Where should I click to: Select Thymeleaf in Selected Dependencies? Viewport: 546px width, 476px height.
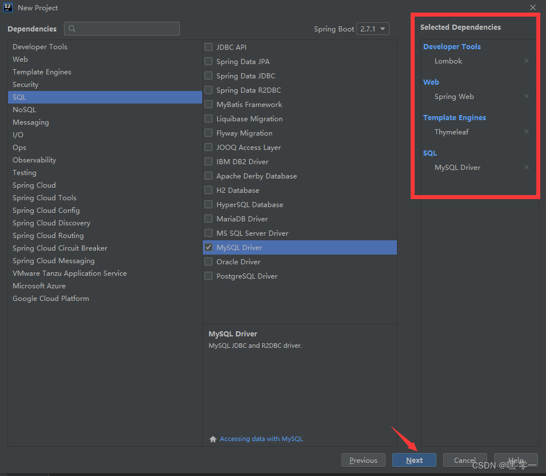coord(451,132)
